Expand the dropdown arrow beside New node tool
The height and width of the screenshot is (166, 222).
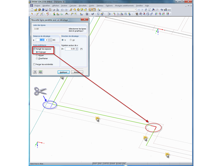tap(35, 14)
